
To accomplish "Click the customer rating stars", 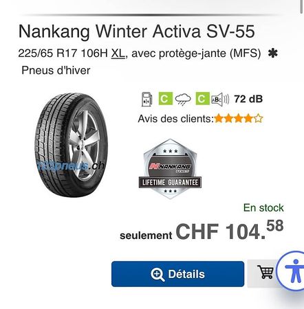I will coord(238,118).
